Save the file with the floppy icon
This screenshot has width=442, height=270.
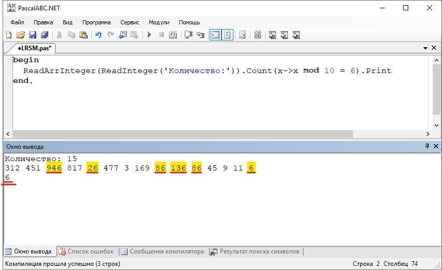pos(33,35)
